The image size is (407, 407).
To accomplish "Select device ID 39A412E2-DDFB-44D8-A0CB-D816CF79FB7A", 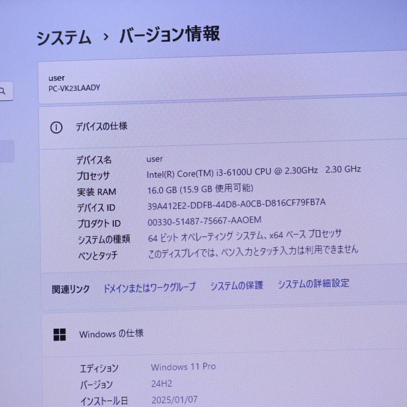I will pyautogui.click(x=236, y=204).
